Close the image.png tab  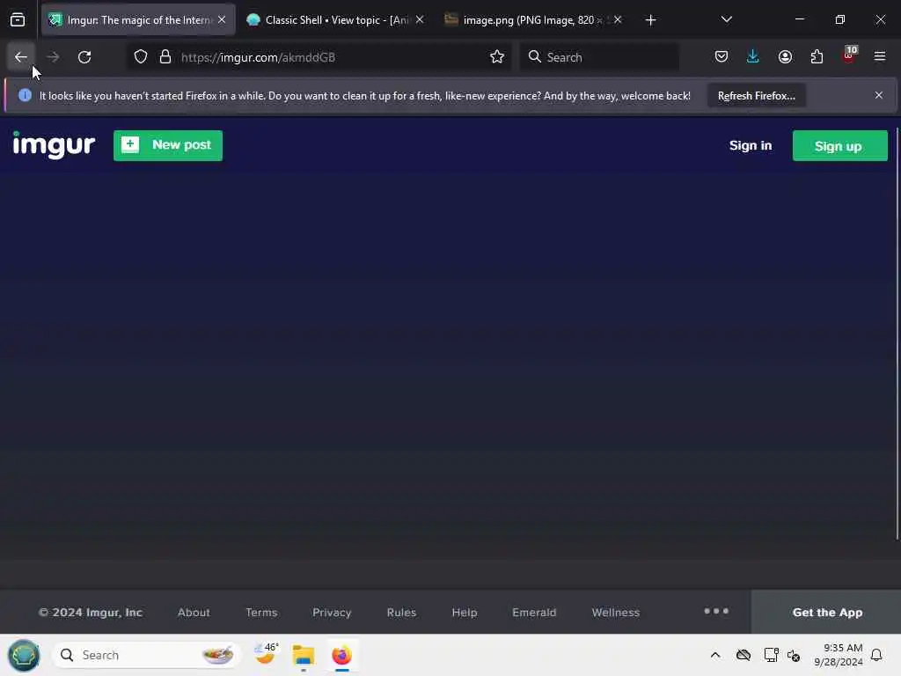[618, 20]
